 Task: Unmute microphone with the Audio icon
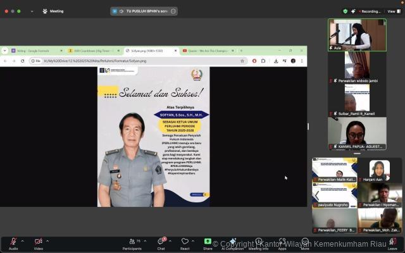13,242
